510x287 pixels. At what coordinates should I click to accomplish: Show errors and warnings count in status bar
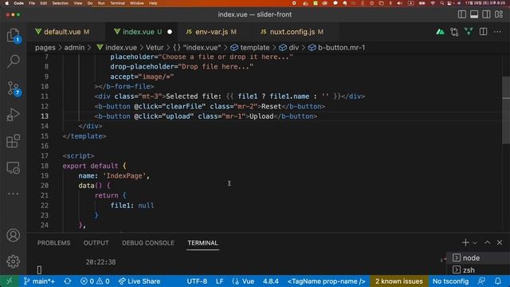point(95,281)
